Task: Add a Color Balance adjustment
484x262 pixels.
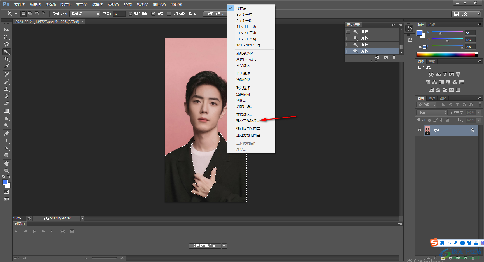Action: coord(435,82)
